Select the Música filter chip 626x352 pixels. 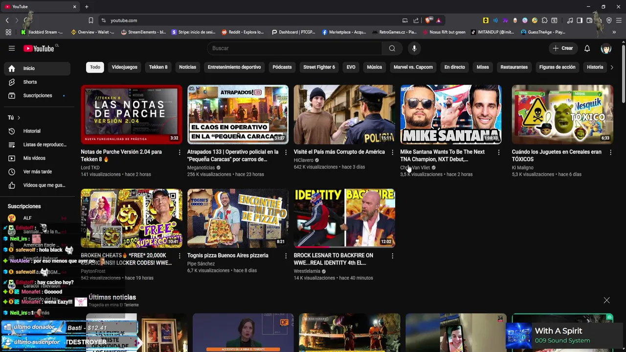point(374,67)
